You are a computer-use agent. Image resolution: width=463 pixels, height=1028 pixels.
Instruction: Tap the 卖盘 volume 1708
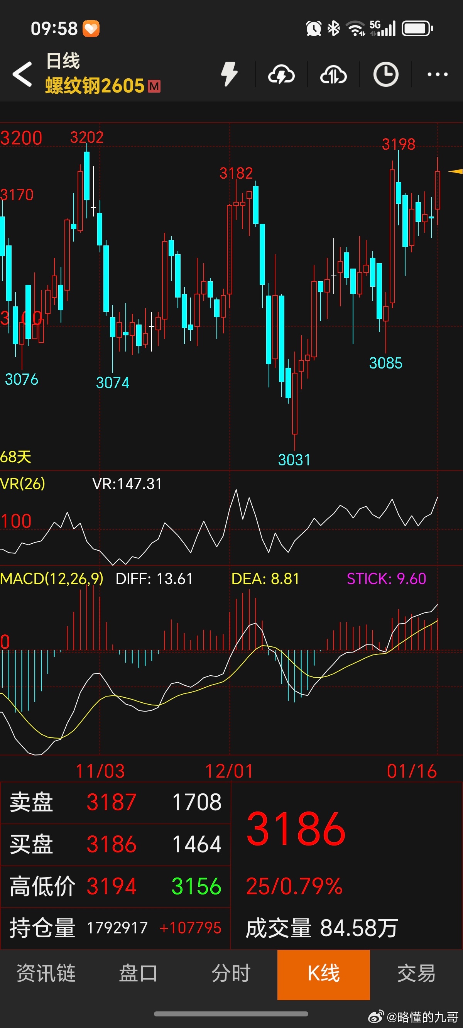coord(197,802)
